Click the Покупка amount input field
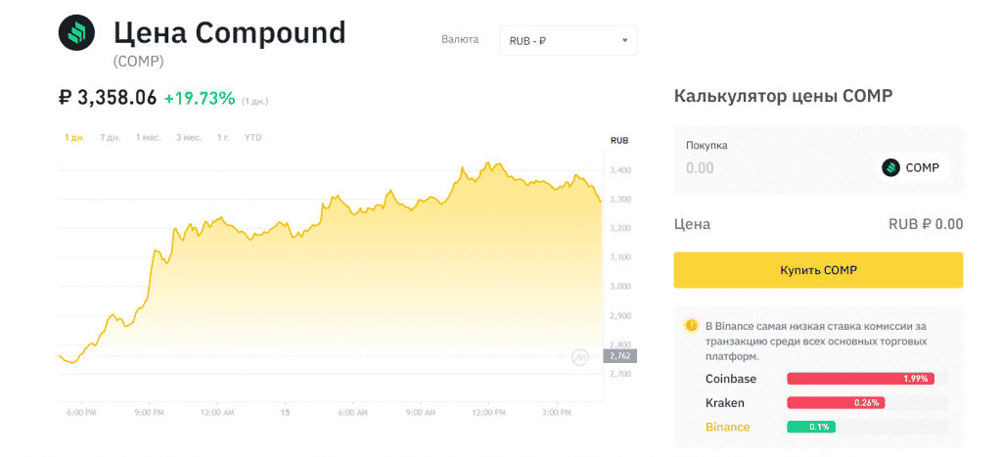This screenshot has height=457, width=1002. click(x=773, y=167)
